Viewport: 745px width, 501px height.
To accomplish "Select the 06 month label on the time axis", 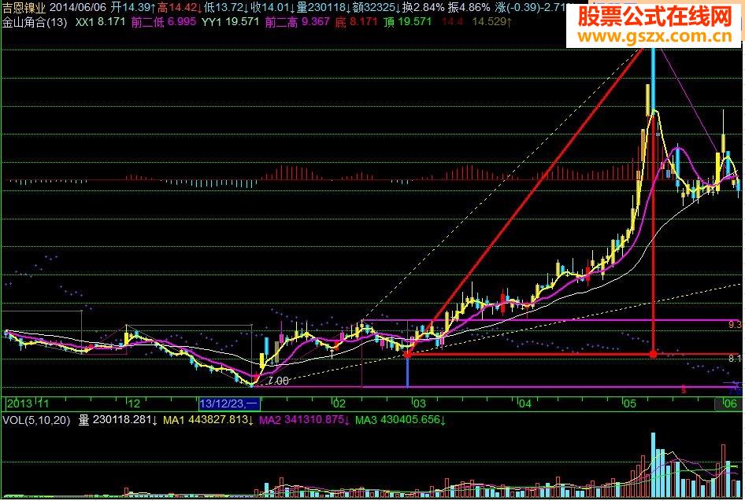I will (x=729, y=403).
